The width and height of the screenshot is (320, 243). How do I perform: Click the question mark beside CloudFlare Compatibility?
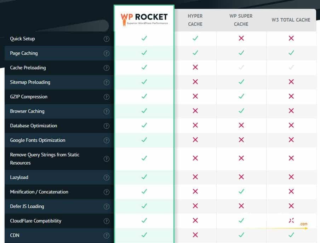click(106, 221)
